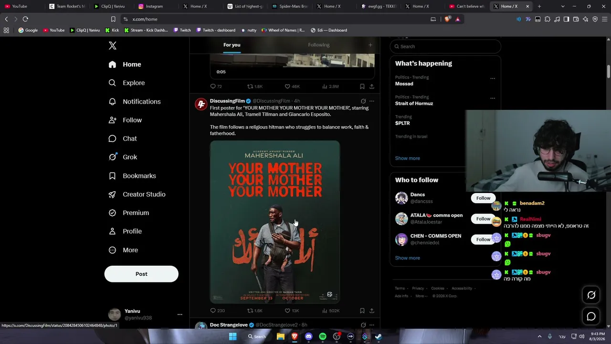Image resolution: width=611 pixels, height=344 pixels.
Task: Bookmark the video post above DiscussingFilm
Action: 362,86
